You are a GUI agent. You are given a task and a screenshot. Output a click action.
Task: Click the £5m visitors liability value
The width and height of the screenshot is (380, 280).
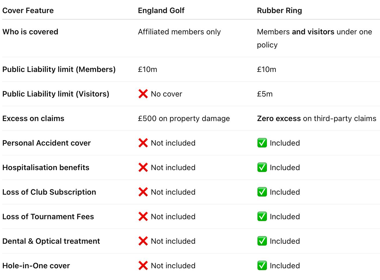(x=265, y=94)
